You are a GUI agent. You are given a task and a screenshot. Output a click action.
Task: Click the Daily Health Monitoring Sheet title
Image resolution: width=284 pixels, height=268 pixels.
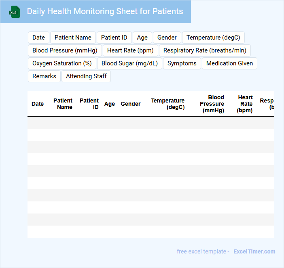pos(105,11)
